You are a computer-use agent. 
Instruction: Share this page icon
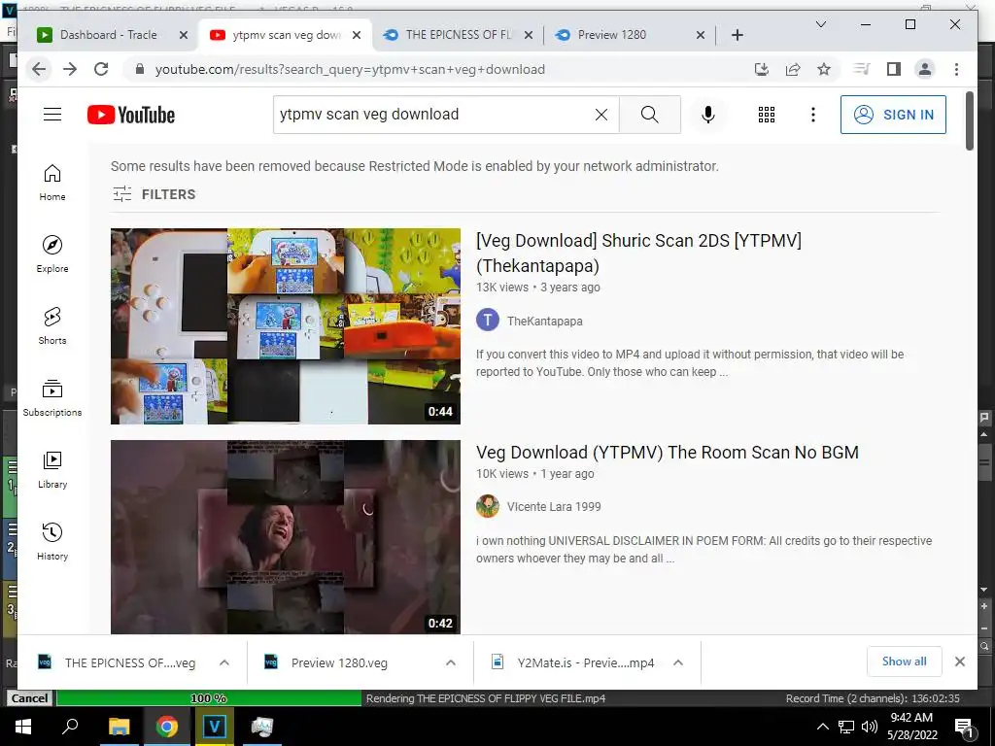pos(793,69)
